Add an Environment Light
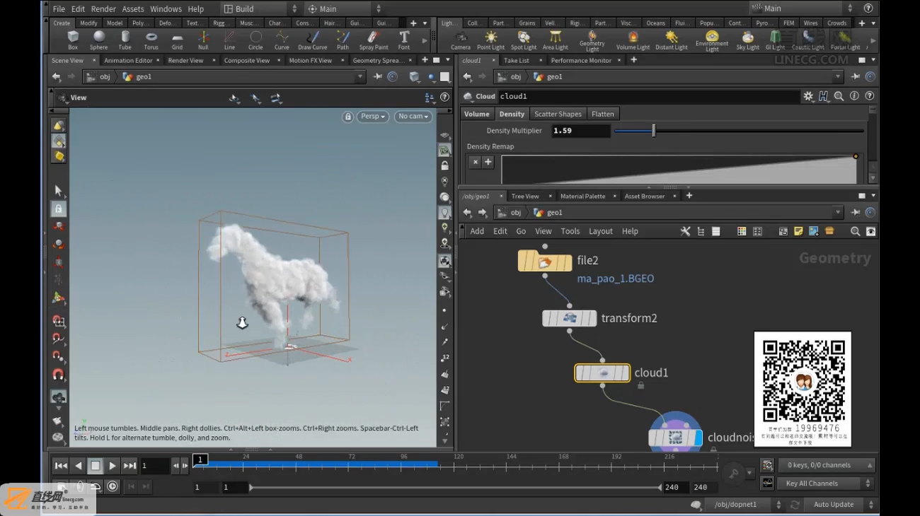Screen dimensions: 920x516 pyautogui.click(x=712, y=41)
